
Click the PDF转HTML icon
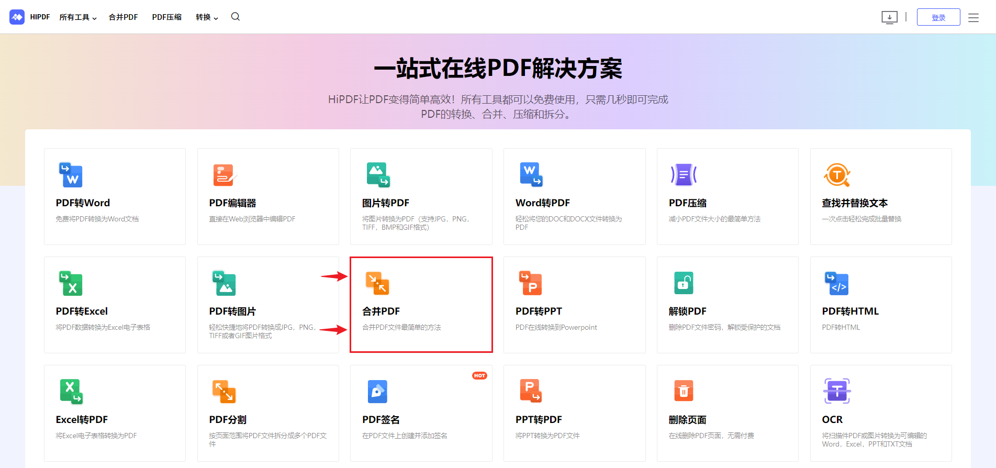point(836,283)
